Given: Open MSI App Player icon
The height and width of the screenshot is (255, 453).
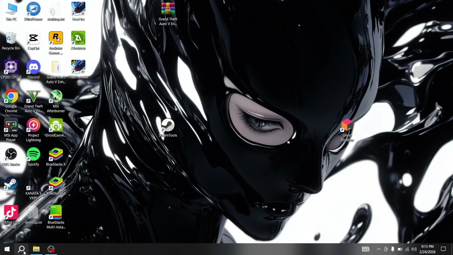Looking at the screenshot, I should (x=11, y=130).
